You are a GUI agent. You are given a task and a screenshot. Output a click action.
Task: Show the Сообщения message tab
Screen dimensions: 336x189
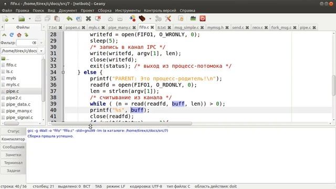tap(13, 147)
